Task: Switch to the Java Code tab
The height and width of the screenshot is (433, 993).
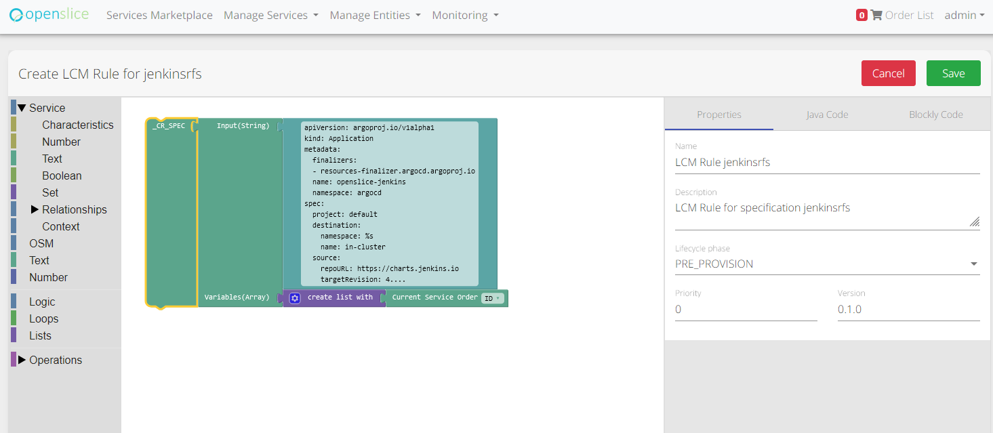Action: tap(827, 115)
